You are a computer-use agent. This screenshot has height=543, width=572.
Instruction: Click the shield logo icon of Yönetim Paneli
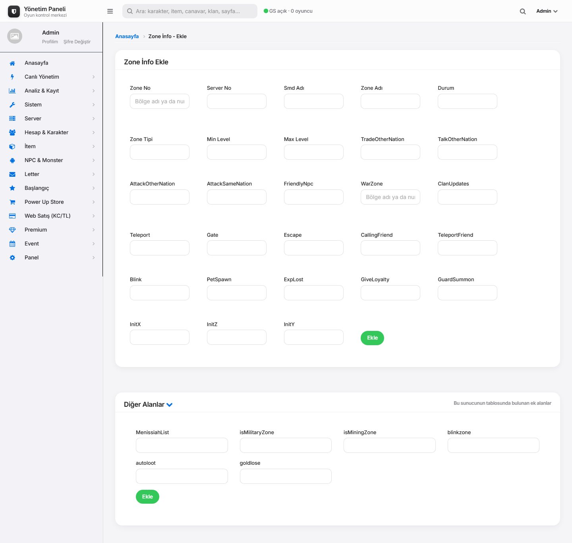[14, 12]
